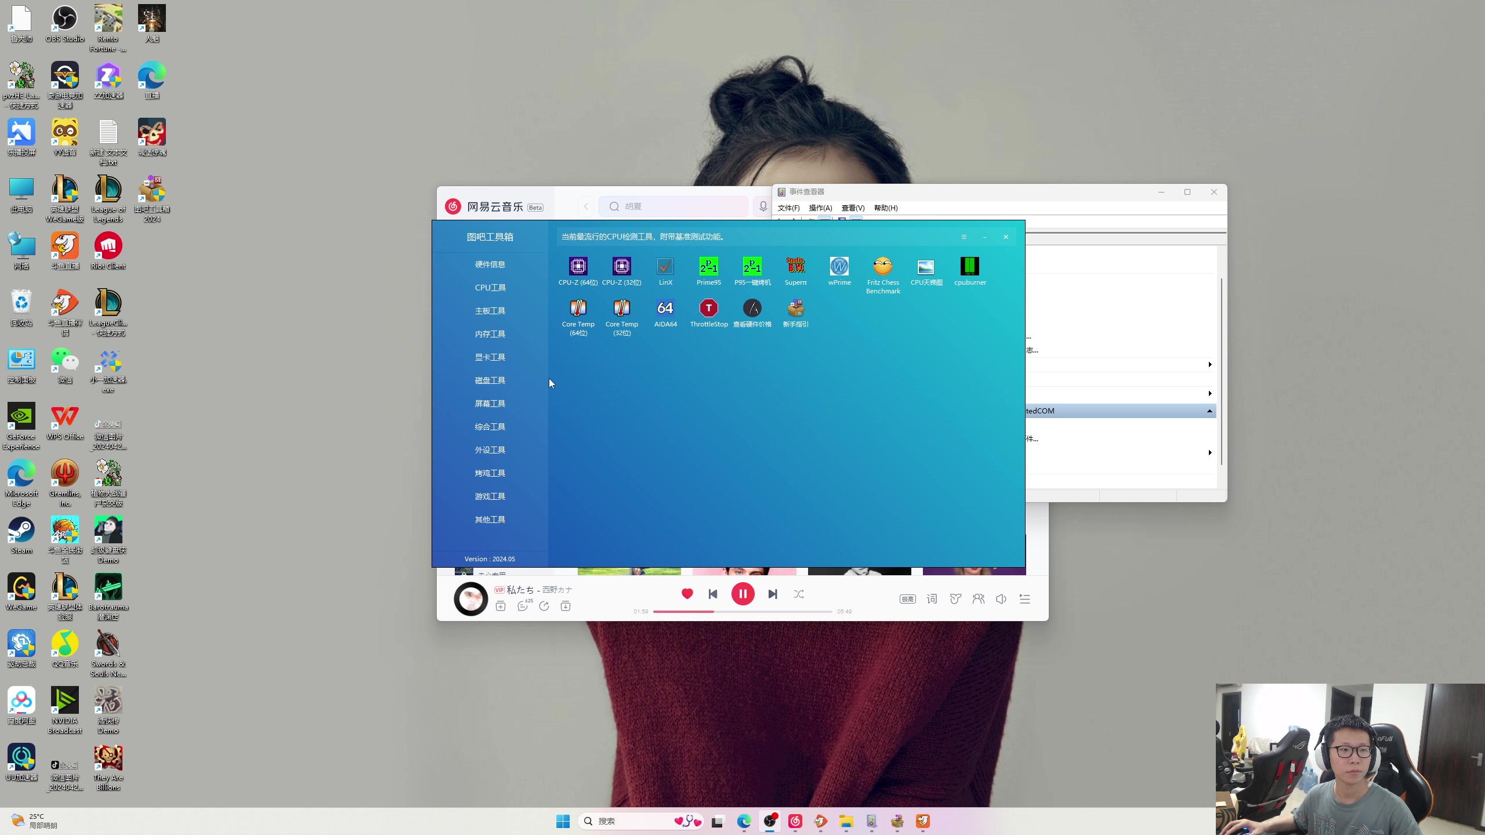Open 操作(A) menu in Event Viewer

point(820,208)
